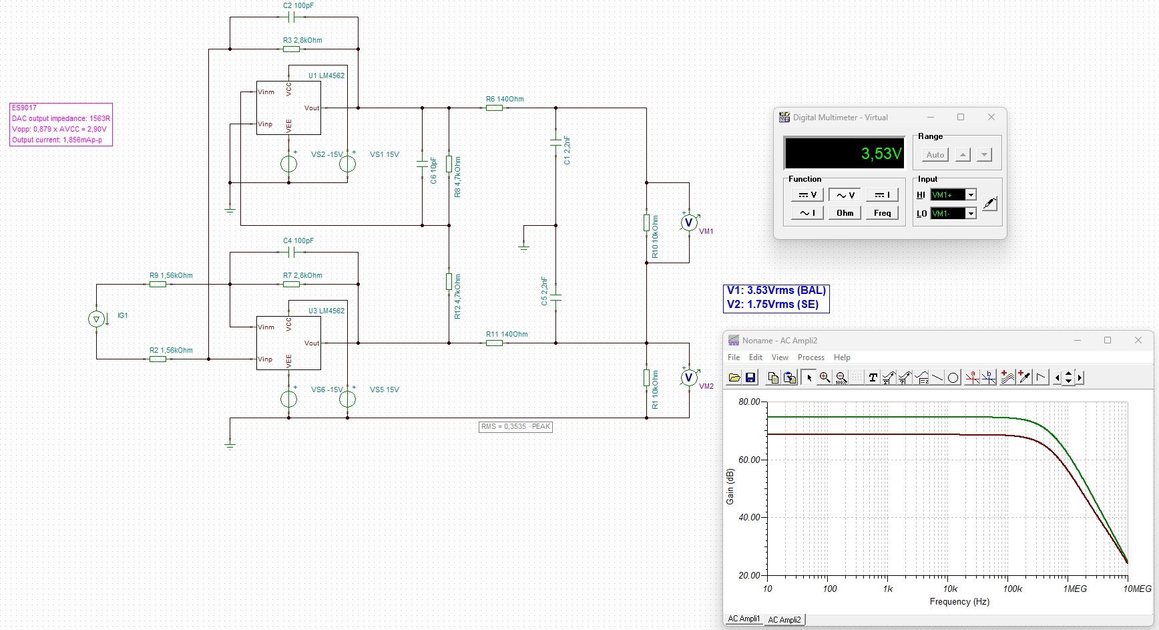1159x630 pixels.
Task: Reset zoom to 100% with magnifier icon
Action: pyautogui.click(x=841, y=377)
